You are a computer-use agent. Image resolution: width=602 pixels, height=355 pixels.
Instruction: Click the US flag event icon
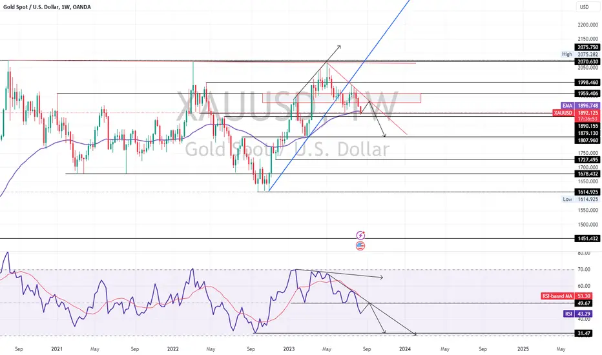click(x=360, y=246)
